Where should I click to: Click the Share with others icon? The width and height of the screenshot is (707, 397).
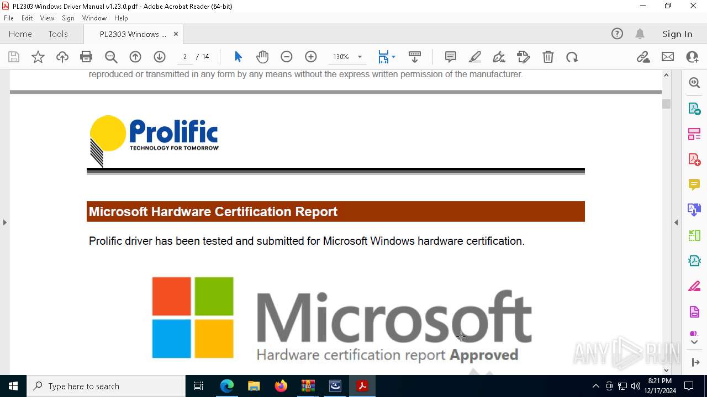[692, 57]
